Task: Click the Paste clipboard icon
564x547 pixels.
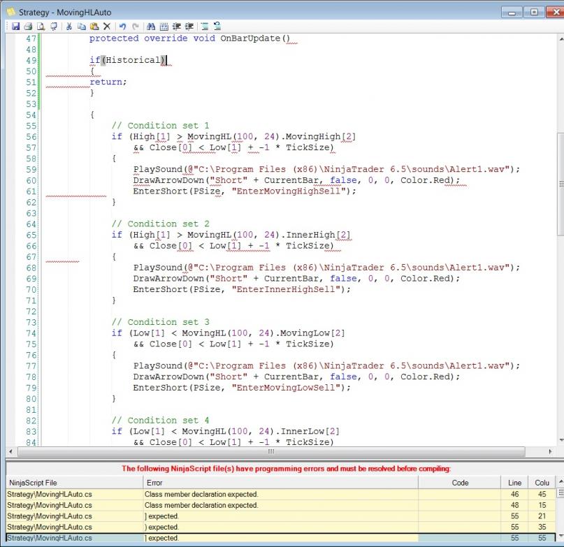Action: [94, 26]
